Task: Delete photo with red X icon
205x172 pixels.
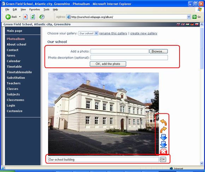Action: pyautogui.click(x=163, y=151)
